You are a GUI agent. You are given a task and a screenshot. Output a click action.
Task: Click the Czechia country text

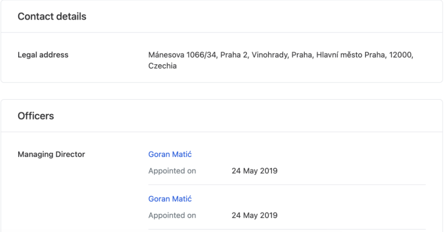pyautogui.click(x=162, y=66)
